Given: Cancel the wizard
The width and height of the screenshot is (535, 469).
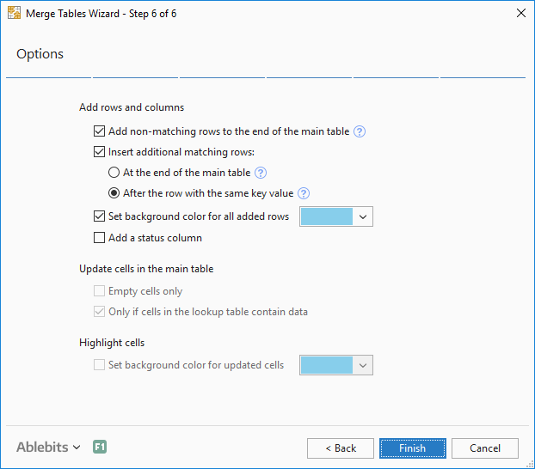Looking at the screenshot, I should tap(485, 448).
